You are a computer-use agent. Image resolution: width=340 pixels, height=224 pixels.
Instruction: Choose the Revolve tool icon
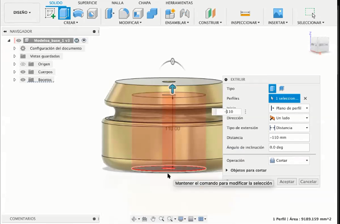click(x=78, y=13)
